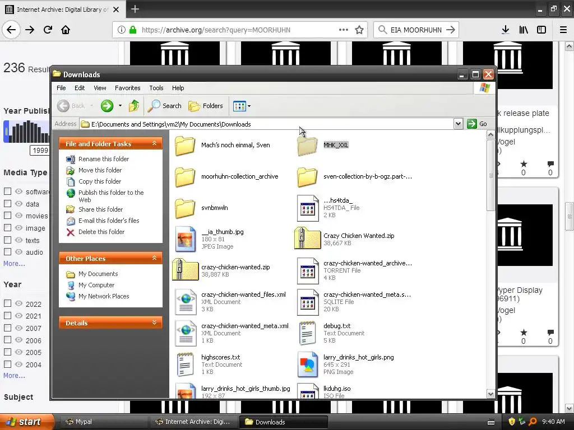Check the texts media type checkbox
This screenshot has height=430, width=574.
tap(7, 240)
